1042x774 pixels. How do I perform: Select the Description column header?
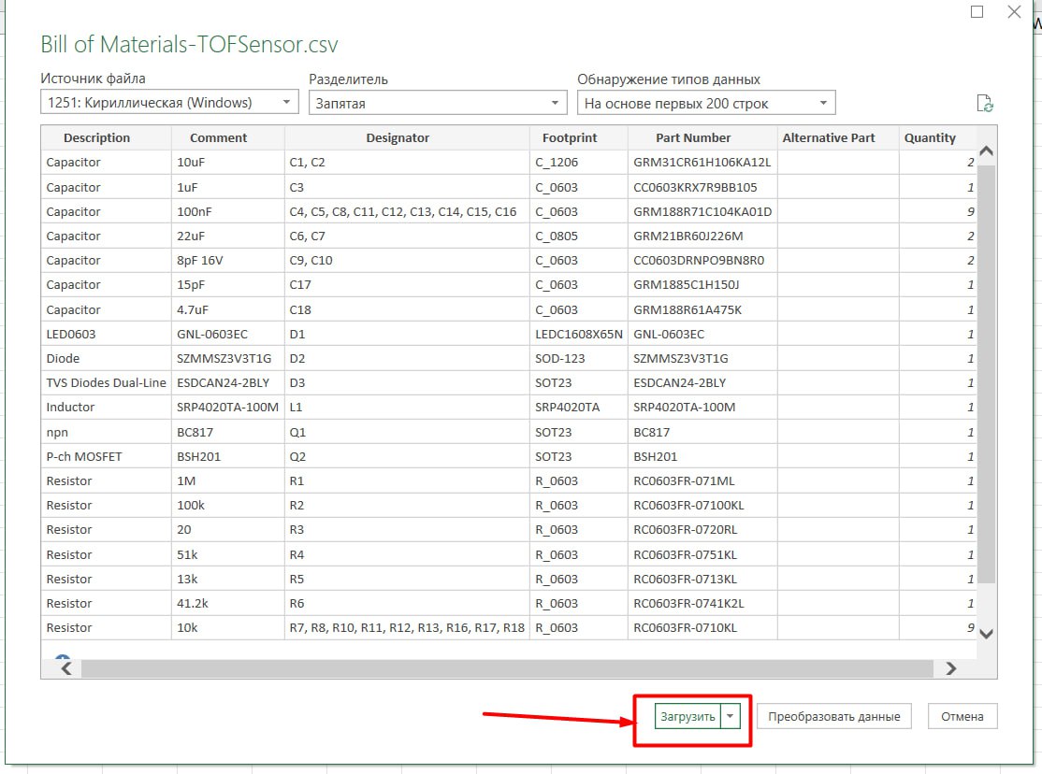97,137
